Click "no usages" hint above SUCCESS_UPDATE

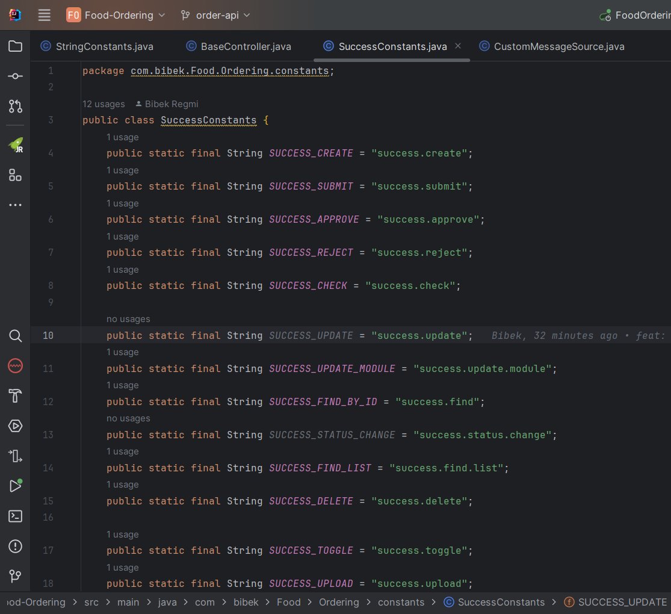tap(128, 319)
